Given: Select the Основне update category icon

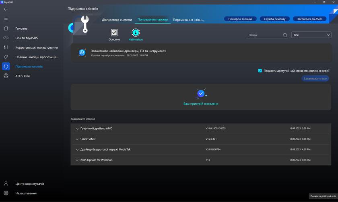Looking at the screenshot, I should tap(114, 33).
